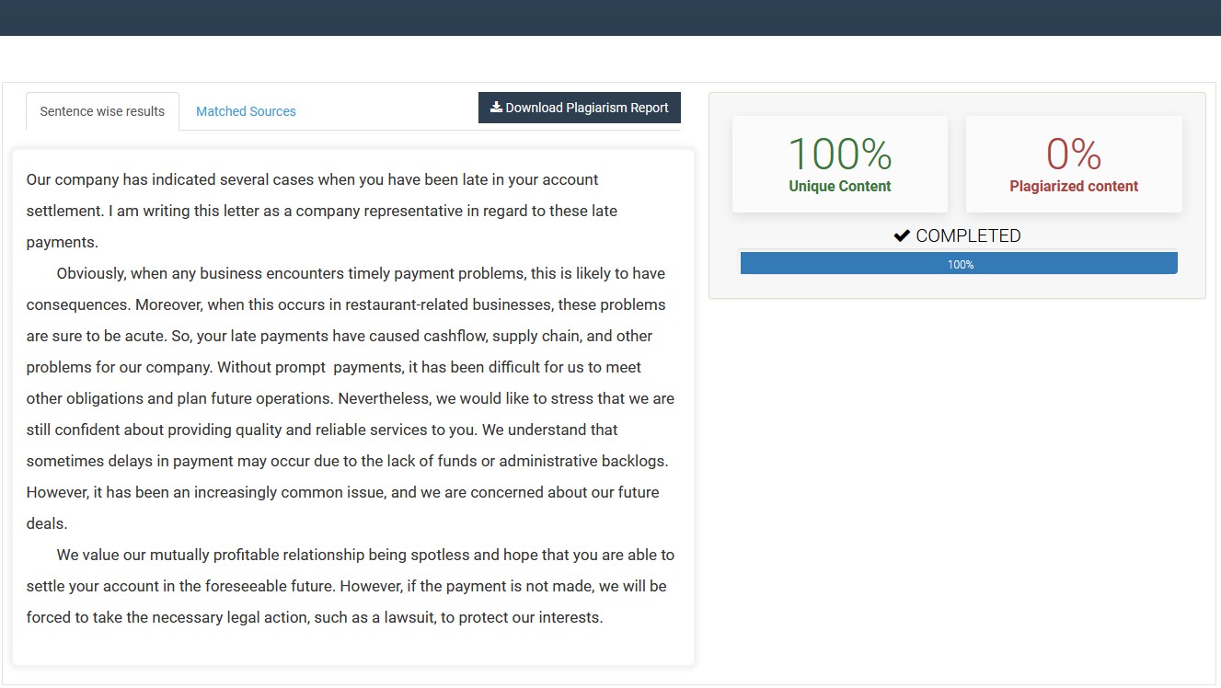Click the sentence starting "Nevertheless, we would like"
Image resolution: width=1221 pixels, height=688 pixels.
pos(506,398)
